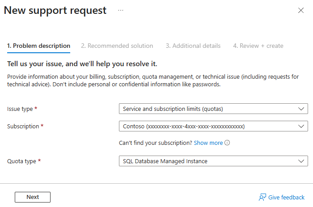Follow the Show more link
313x207 pixels.
(208, 143)
